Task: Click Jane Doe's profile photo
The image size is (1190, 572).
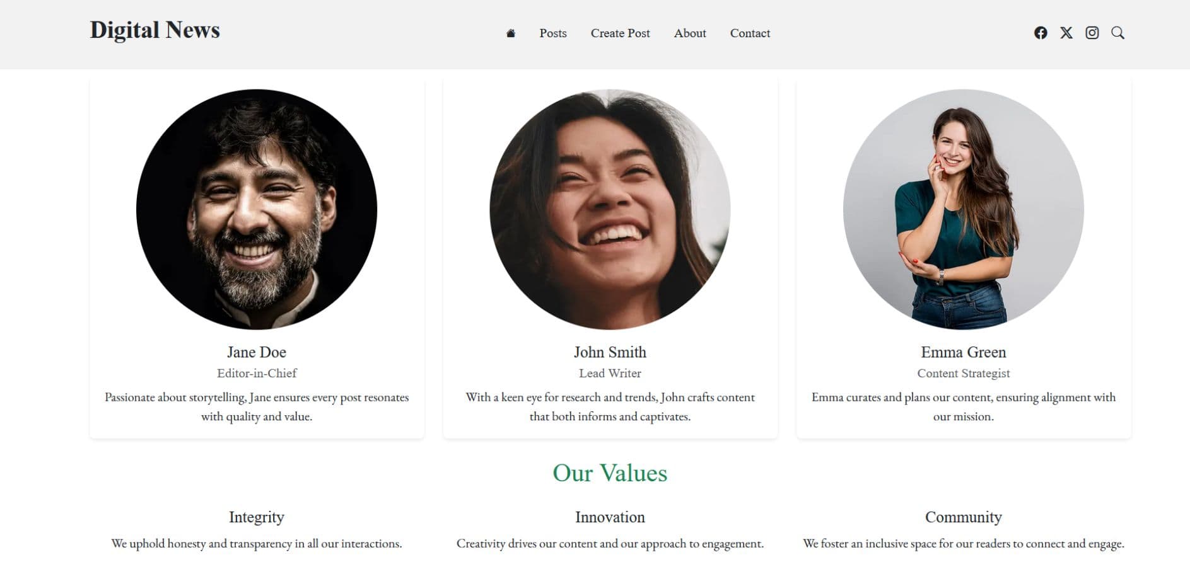Action: (x=257, y=209)
